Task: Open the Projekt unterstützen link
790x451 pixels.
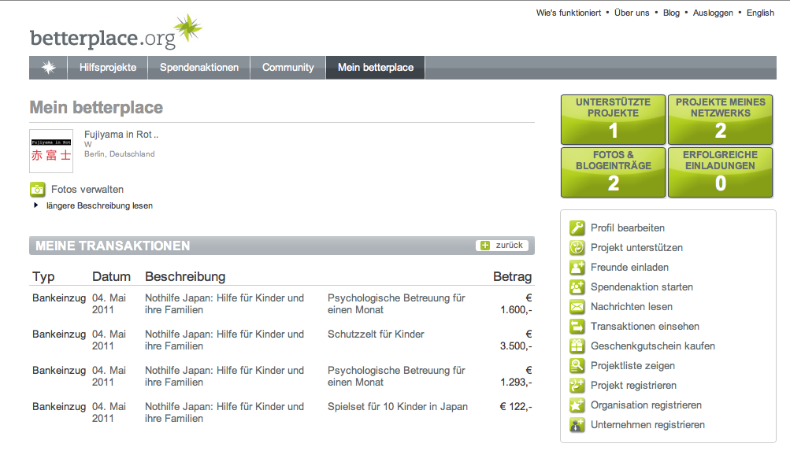Action: point(637,248)
